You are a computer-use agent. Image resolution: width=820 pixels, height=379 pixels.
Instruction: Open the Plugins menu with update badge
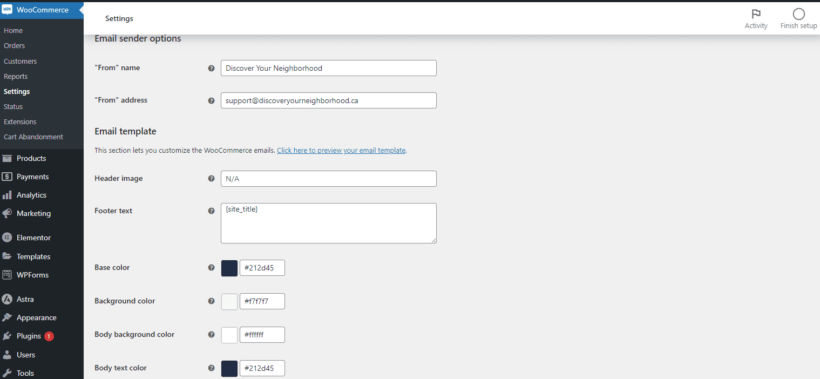coord(29,336)
